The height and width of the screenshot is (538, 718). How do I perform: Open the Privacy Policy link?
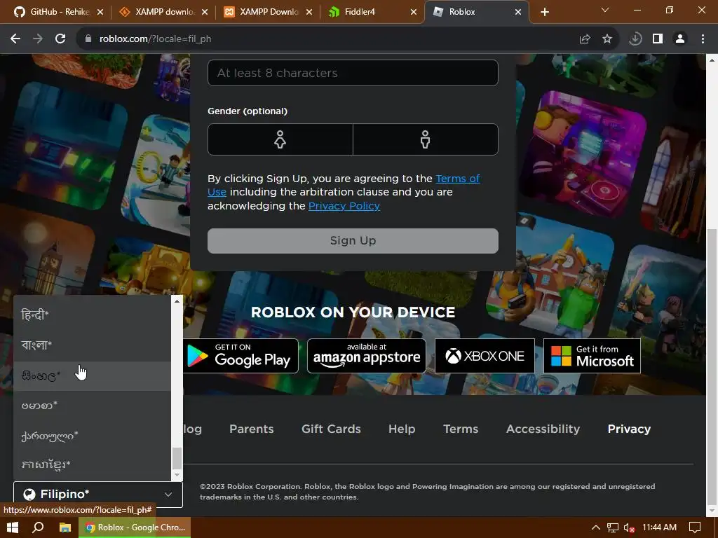344,206
